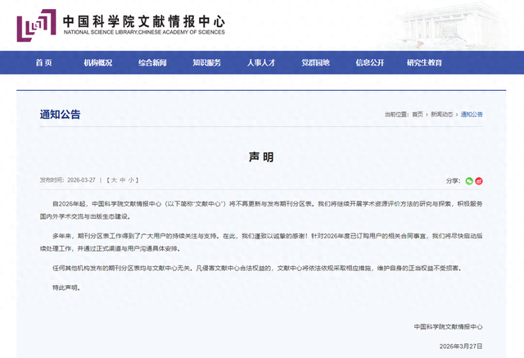Set the font size to medium (中)
Viewport: 524px width, 358px height.
(x=122, y=179)
